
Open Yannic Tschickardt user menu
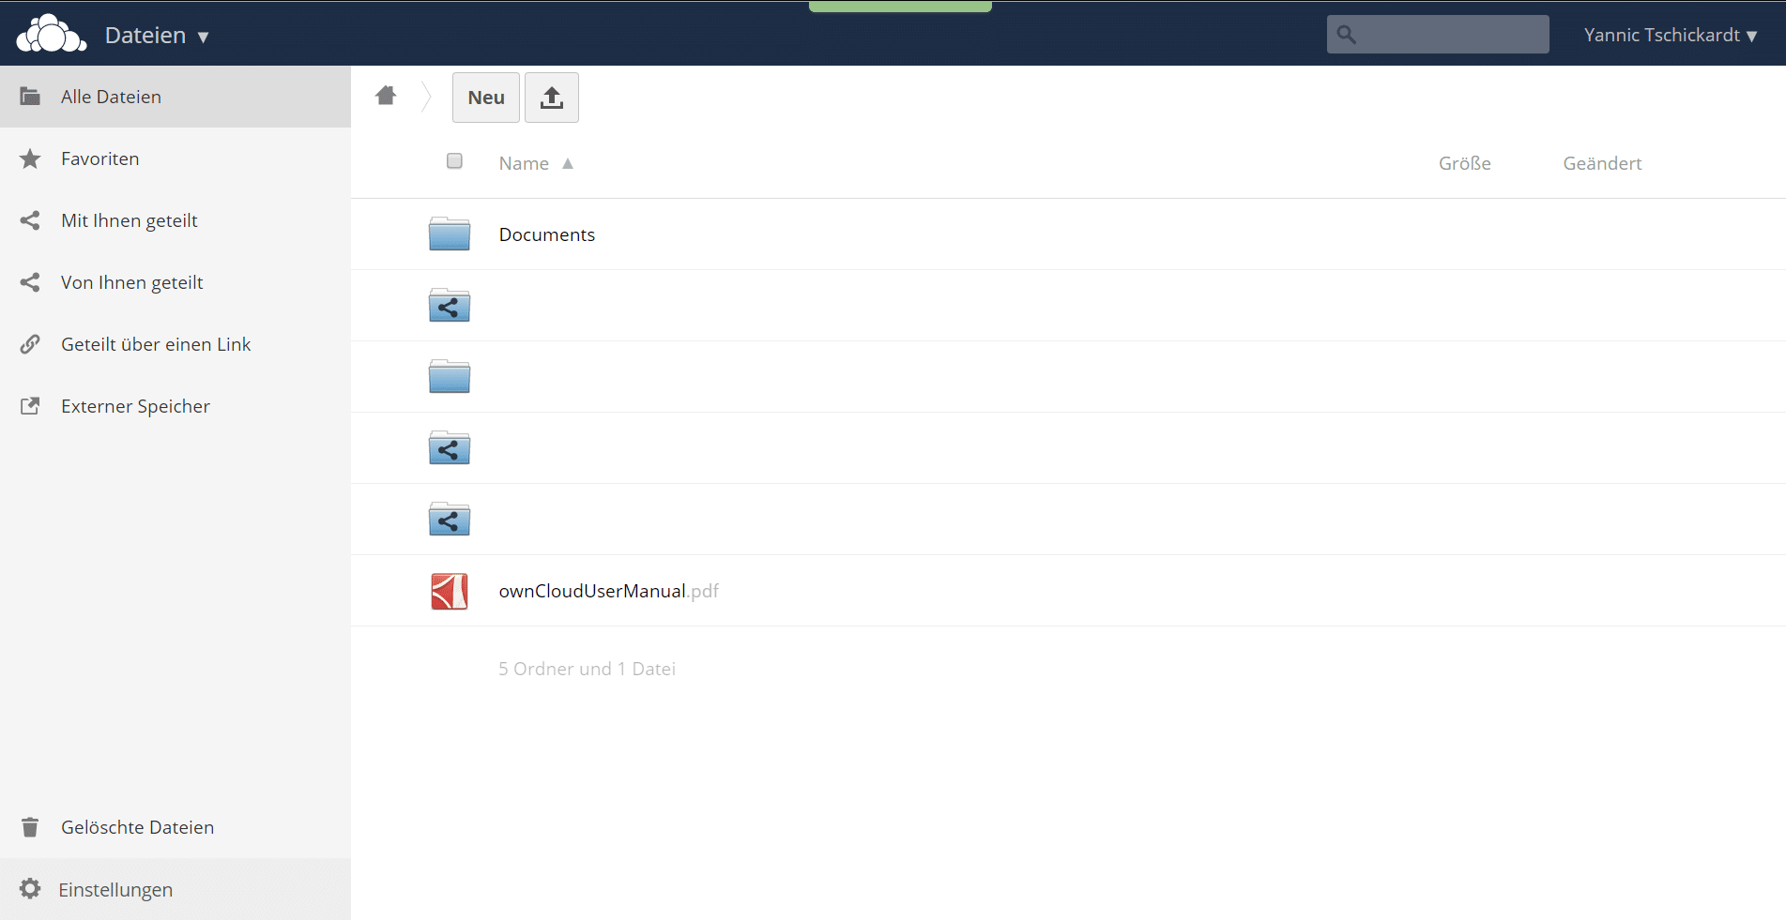coord(1670,36)
